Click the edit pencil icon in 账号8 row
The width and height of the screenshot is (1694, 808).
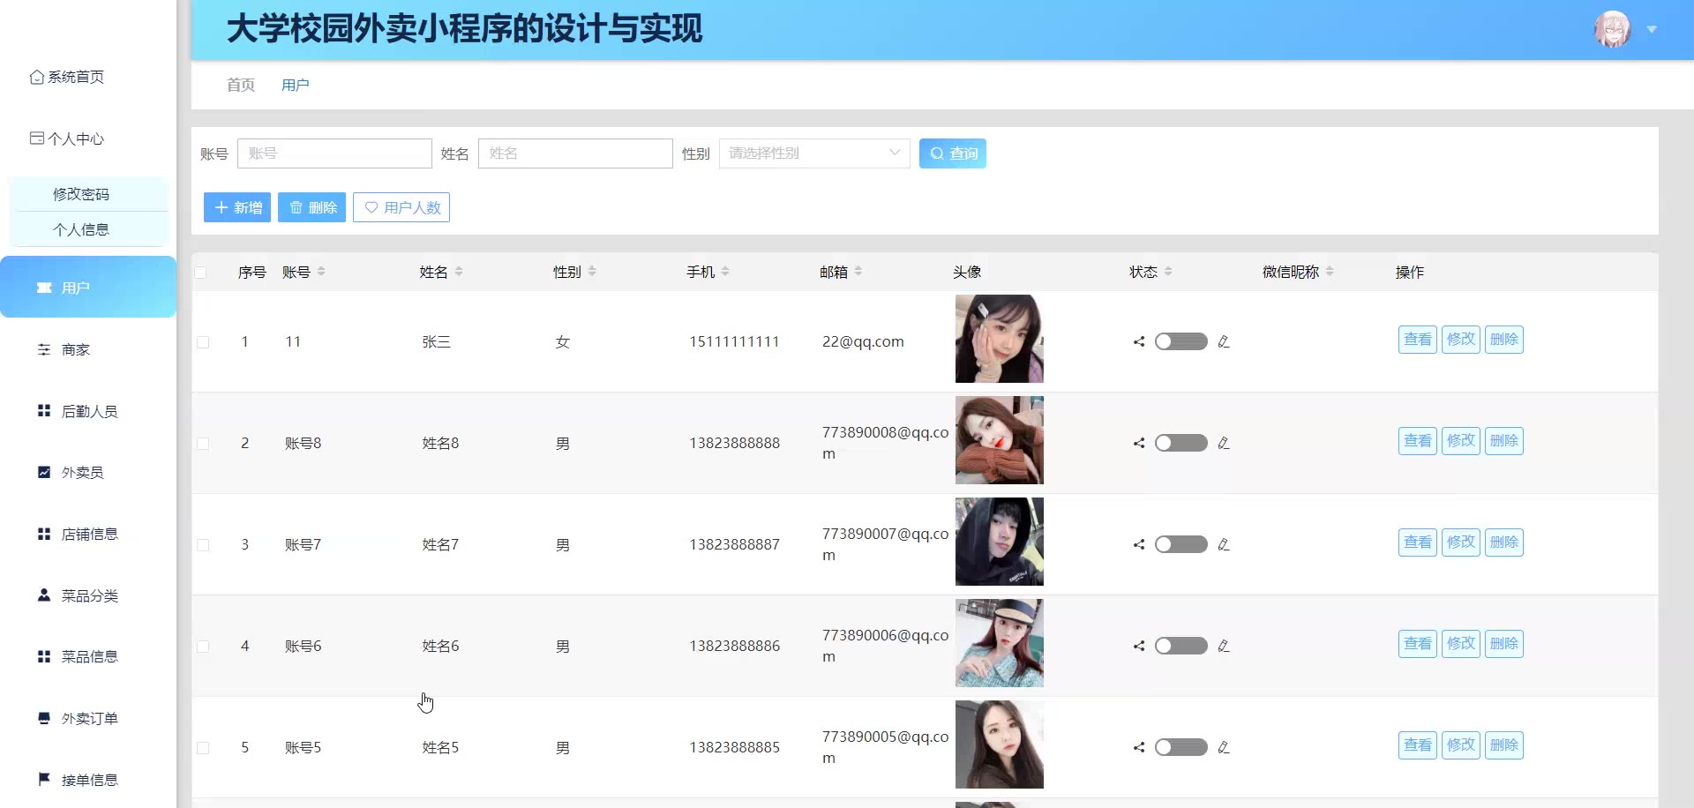pyautogui.click(x=1224, y=443)
